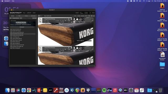
Task: Open Google Chrome from the dock
Action: pos(29,90)
